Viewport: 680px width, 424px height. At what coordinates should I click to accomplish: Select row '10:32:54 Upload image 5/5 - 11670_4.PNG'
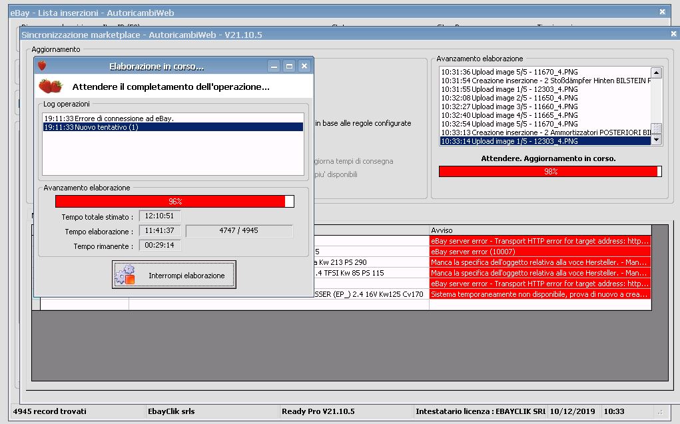(x=545, y=124)
